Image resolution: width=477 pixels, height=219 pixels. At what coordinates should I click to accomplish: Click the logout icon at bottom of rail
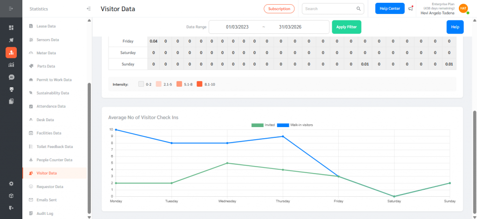pyautogui.click(x=11, y=208)
